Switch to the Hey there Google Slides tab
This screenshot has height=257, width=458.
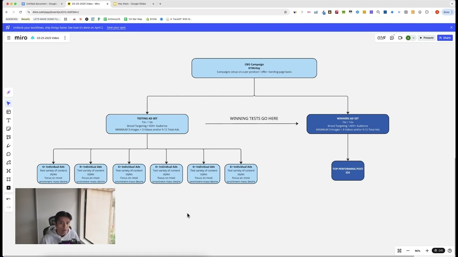(133, 4)
